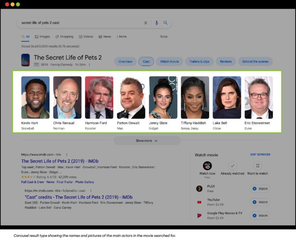Click EDIT SERVICES link

click(260, 155)
